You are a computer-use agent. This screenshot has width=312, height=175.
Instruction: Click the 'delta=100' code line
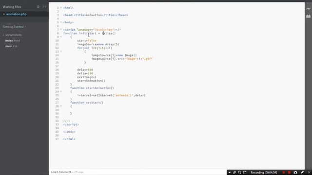point(85,73)
